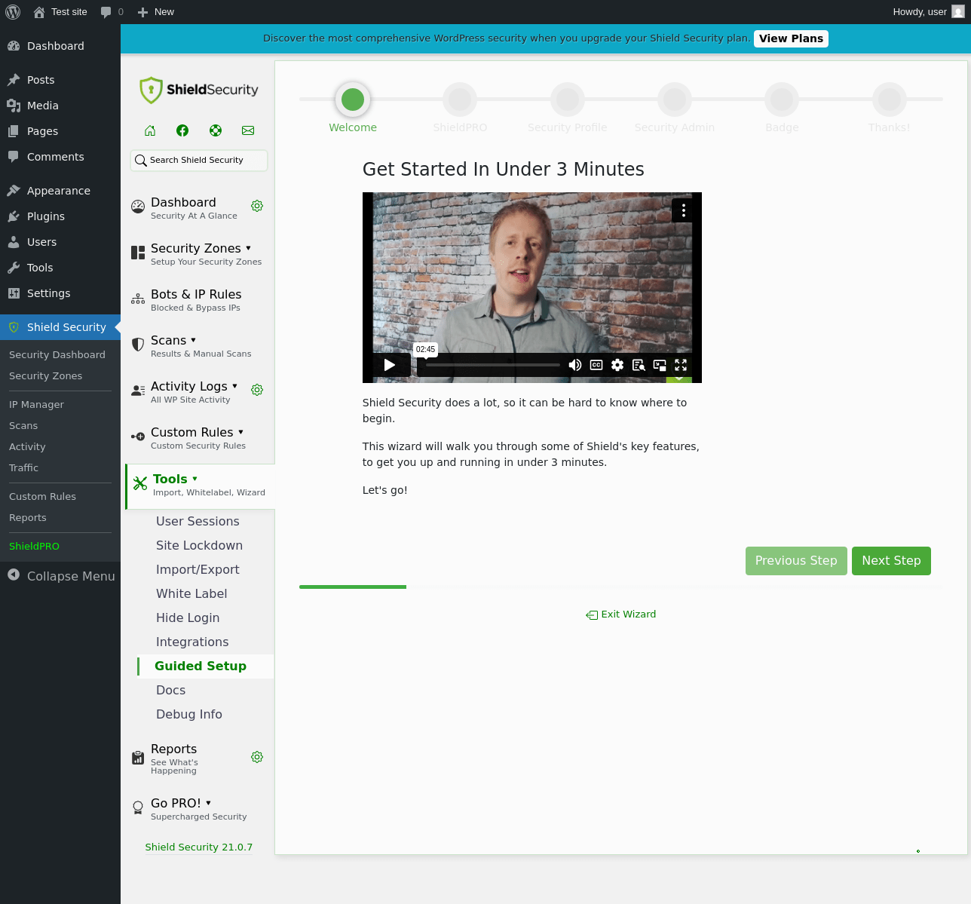Toggle closed captions on the video
Image resolution: width=971 pixels, height=904 pixels.
tap(596, 365)
